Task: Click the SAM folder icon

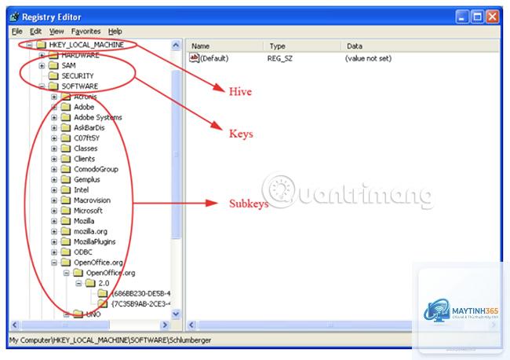Action: 53,65
